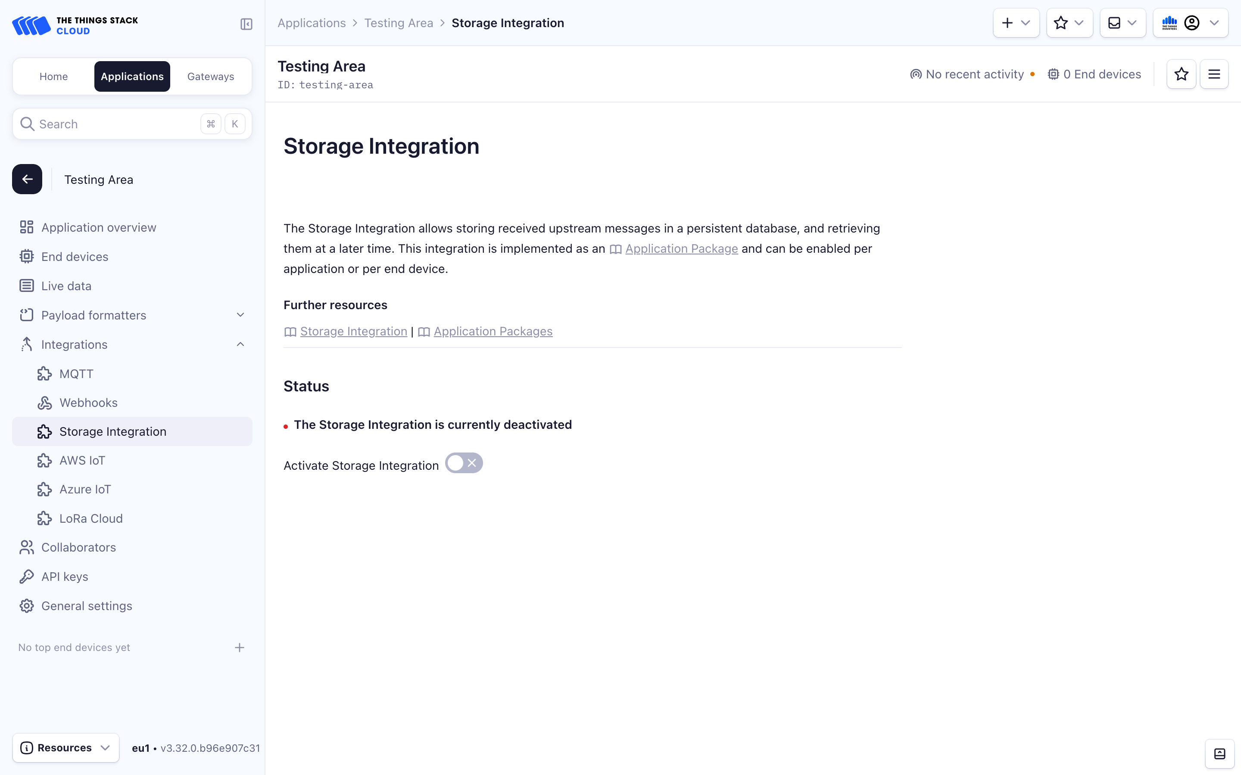This screenshot has height=775, width=1241.
Task: Expand the Payload formatters chevron
Action: 240,315
